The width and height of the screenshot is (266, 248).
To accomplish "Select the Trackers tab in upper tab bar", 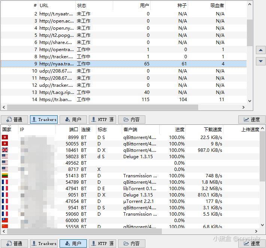I will (x=44, y=119).
